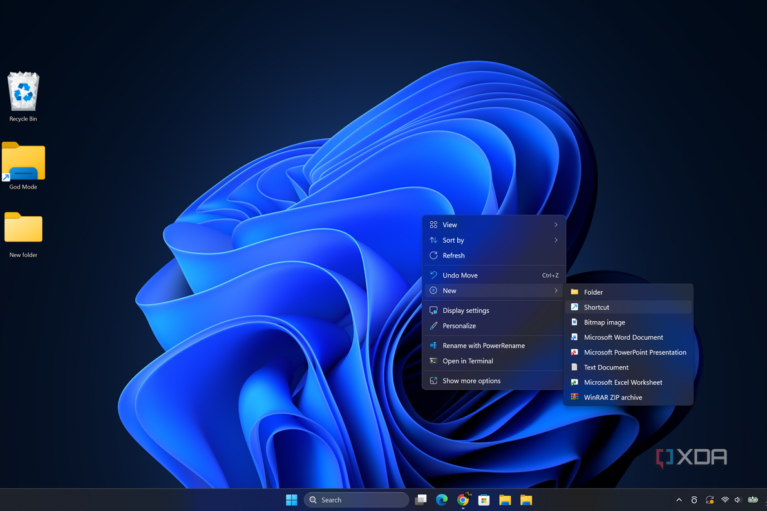Click the taskbar Search box
Screen dimensions: 767x511
(357, 500)
